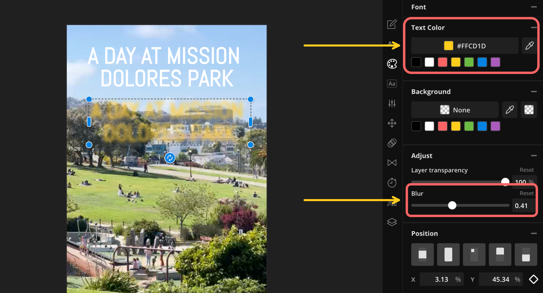Image resolution: width=543 pixels, height=293 pixels.
Task: Collapse the Adjust section
Action: 534,155
